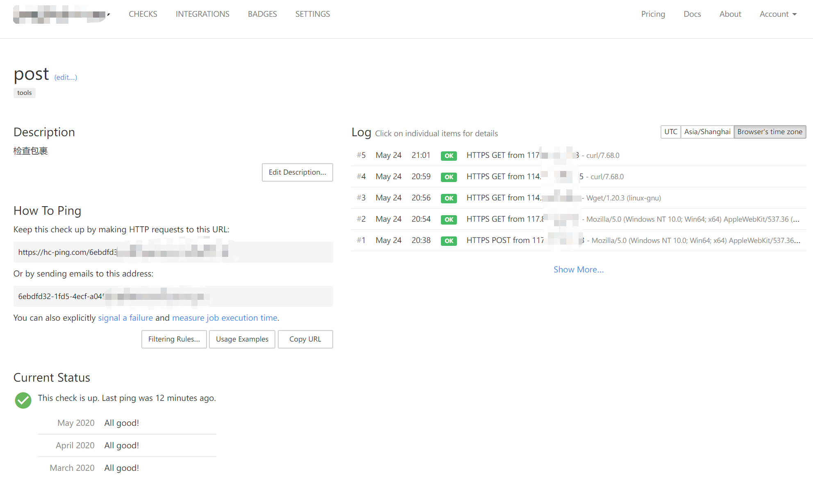Click the edit link beside post title
Image resolution: width=813 pixels, height=479 pixels.
click(x=66, y=77)
